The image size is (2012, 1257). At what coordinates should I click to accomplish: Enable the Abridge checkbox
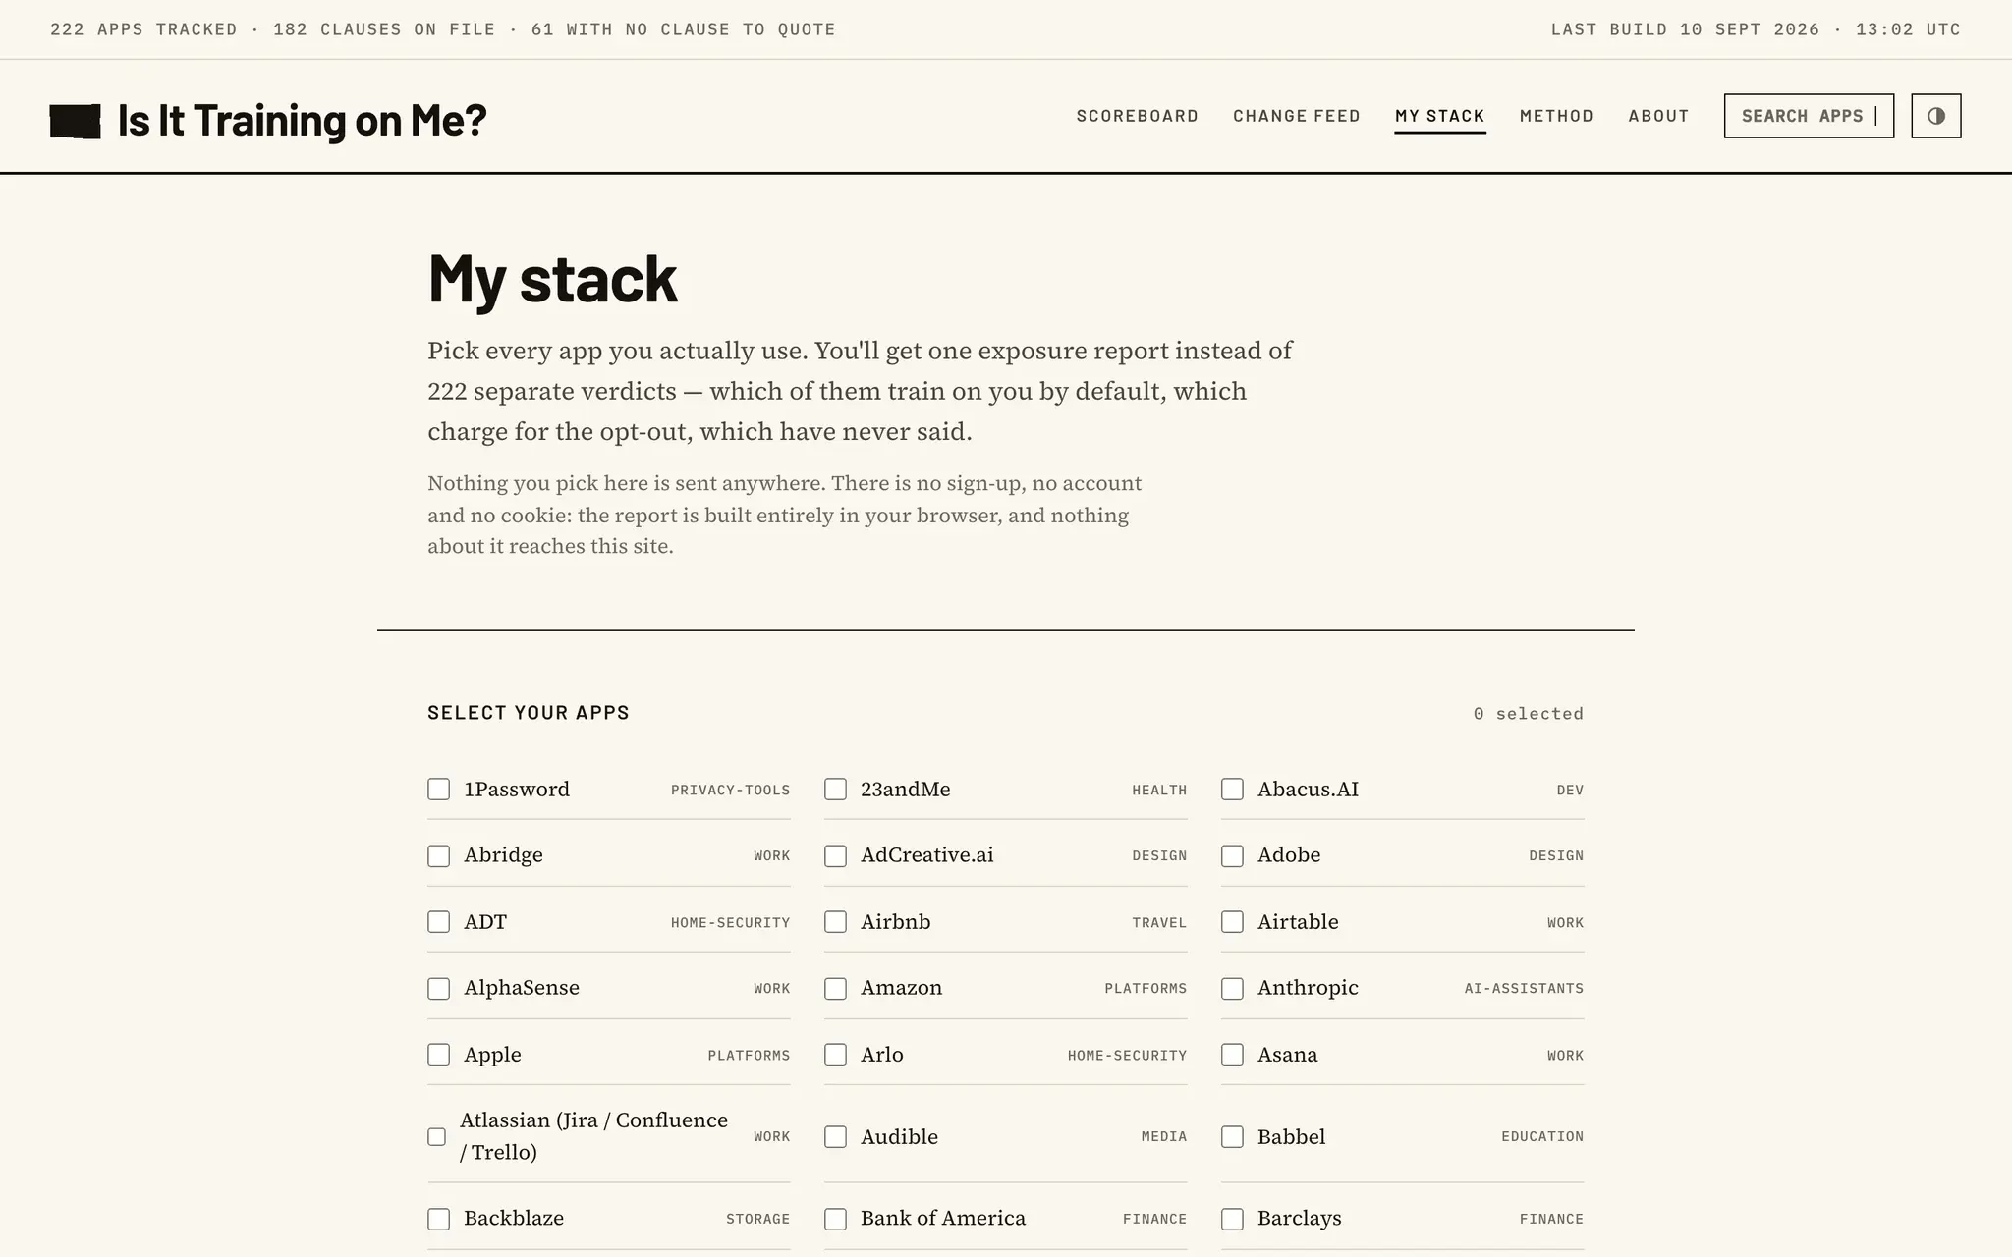pos(439,855)
